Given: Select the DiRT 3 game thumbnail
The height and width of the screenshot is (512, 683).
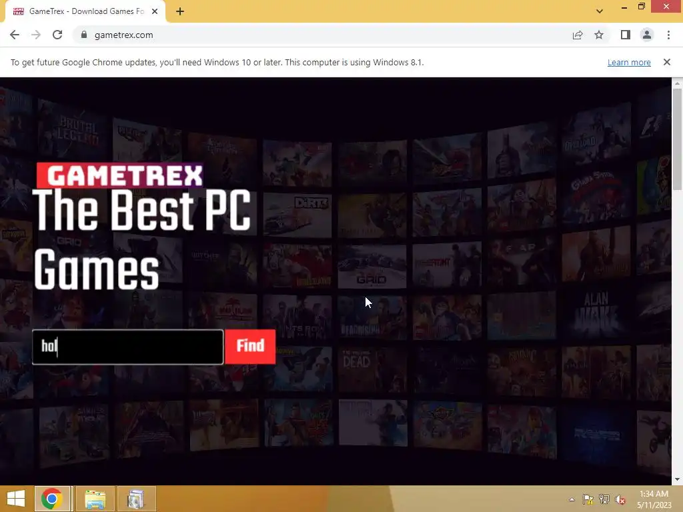Looking at the screenshot, I should pos(297,215).
